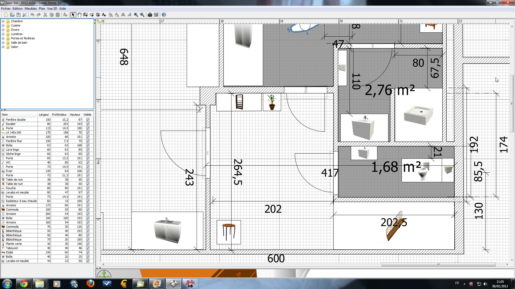The width and height of the screenshot is (515, 289).
Task: Click the plan horizontal scrollbar thumb
Action: pos(438,265)
